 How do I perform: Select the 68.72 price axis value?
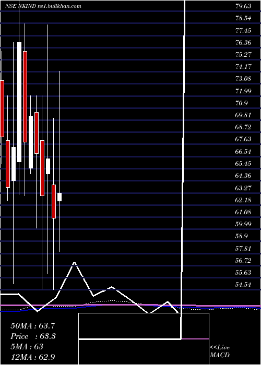point(243,127)
